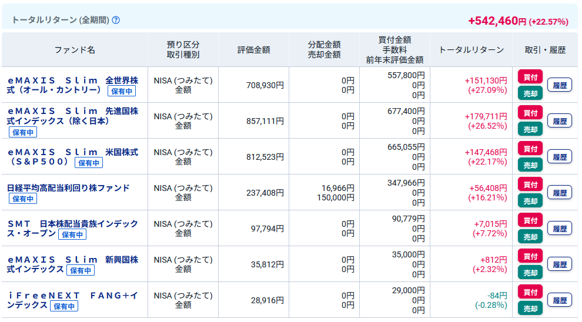Click 557,800円 purchase amount
The height and width of the screenshot is (322, 582).
click(406, 75)
